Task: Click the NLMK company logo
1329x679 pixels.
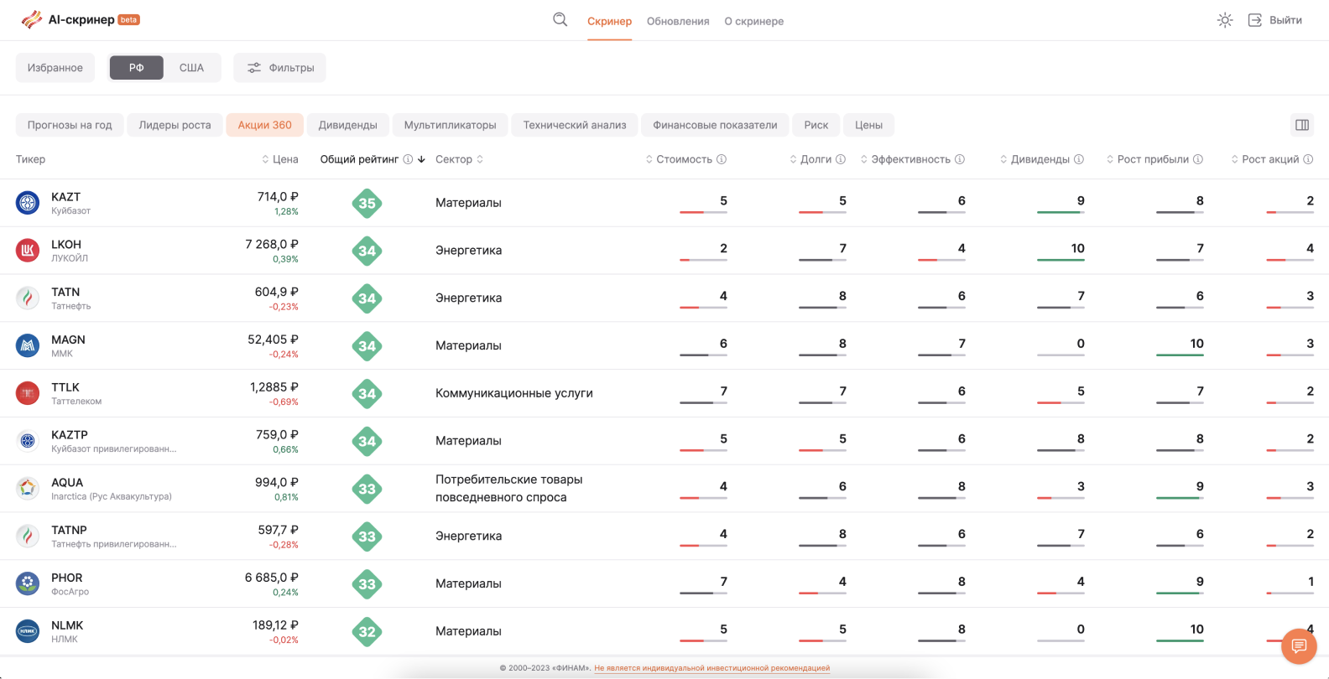Action: 28,631
